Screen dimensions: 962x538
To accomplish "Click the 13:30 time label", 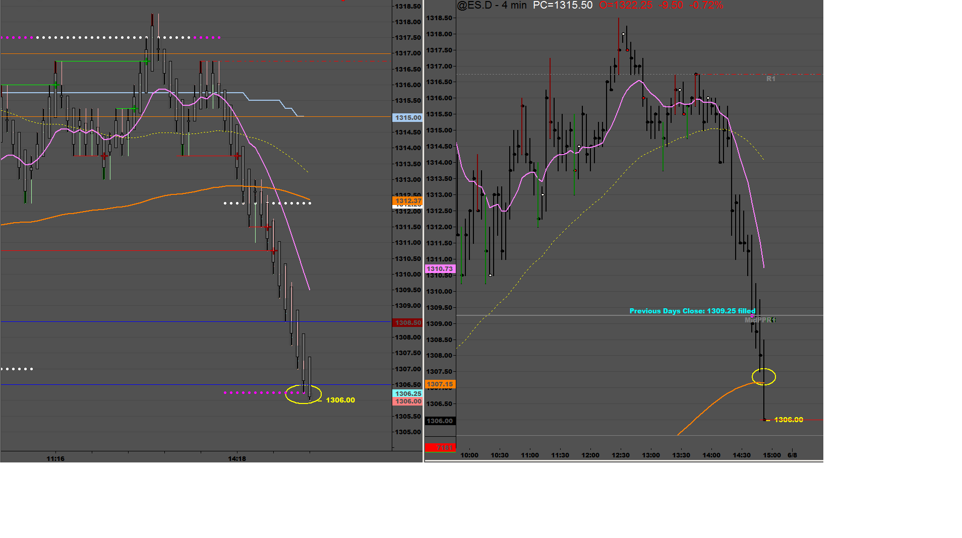I will point(681,455).
